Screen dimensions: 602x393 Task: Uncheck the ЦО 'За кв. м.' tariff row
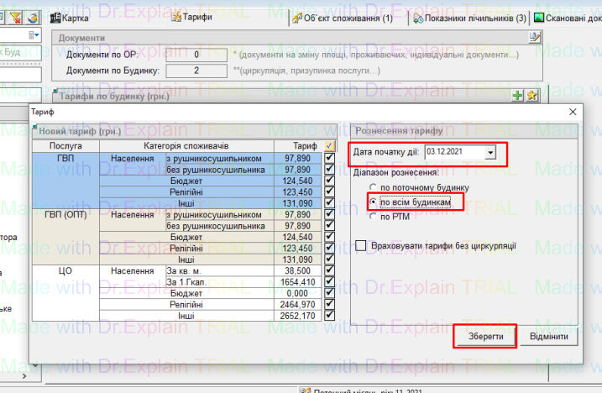click(x=329, y=271)
